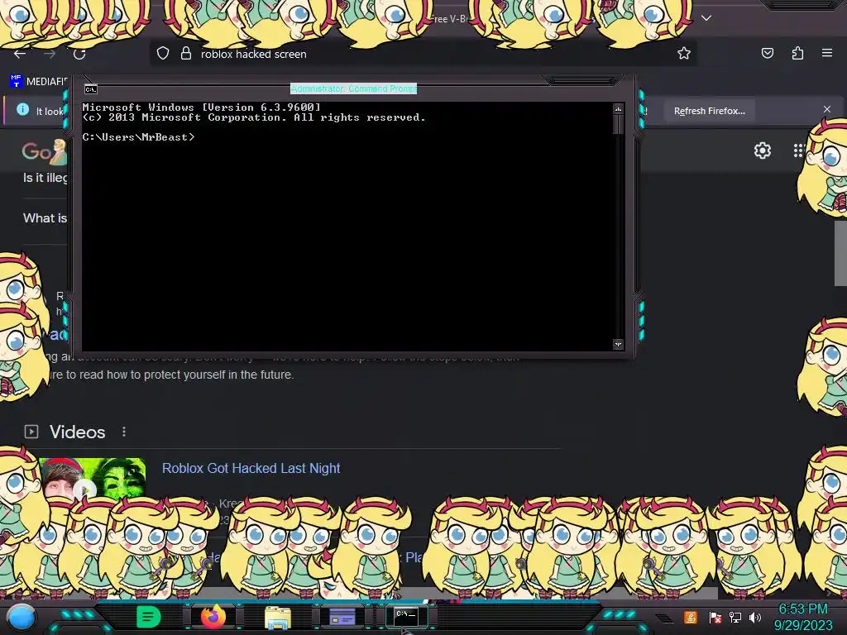Viewport: 847px width, 635px height.
Task: Open the Google apps grid
Action: point(799,150)
